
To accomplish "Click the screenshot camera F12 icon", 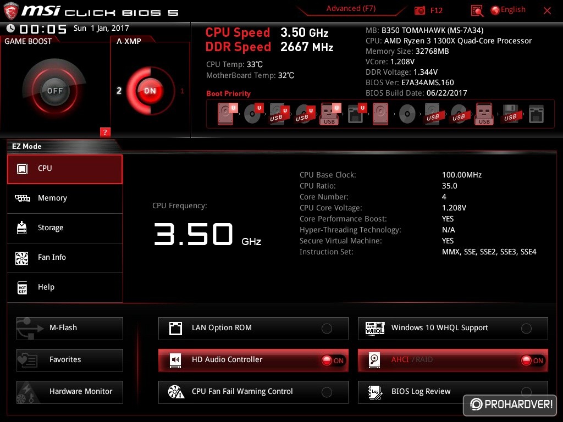I will (x=420, y=10).
